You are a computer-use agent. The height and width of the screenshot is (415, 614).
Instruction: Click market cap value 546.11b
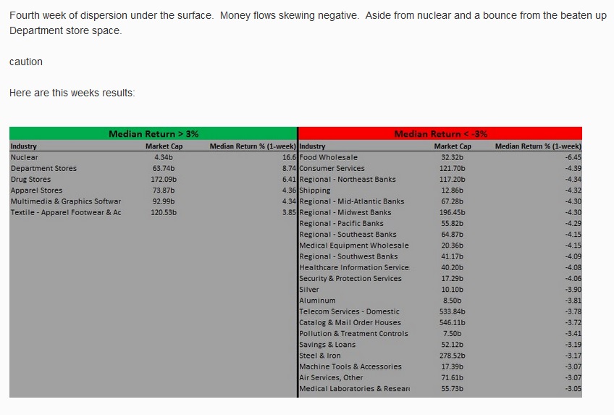click(452, 322)
